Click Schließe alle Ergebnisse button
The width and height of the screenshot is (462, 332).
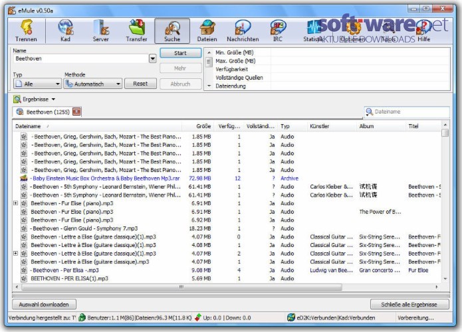pyautogui.click(x=409, y=304)
